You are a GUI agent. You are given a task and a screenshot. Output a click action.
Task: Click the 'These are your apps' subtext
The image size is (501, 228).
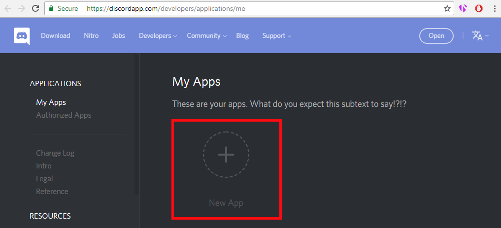point(289,104)
